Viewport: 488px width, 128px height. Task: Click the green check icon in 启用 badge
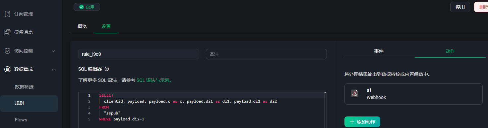tap(82, 7)
